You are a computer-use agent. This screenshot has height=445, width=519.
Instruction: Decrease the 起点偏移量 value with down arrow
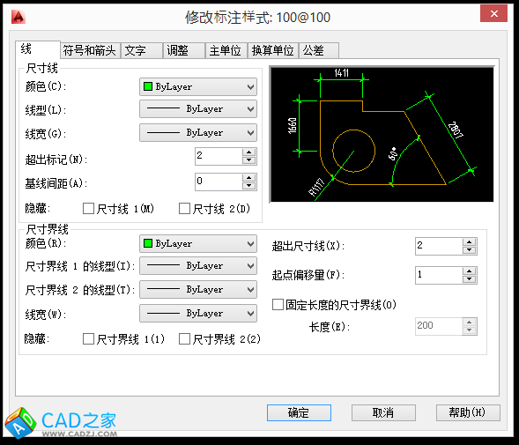[x=469, y=279]
